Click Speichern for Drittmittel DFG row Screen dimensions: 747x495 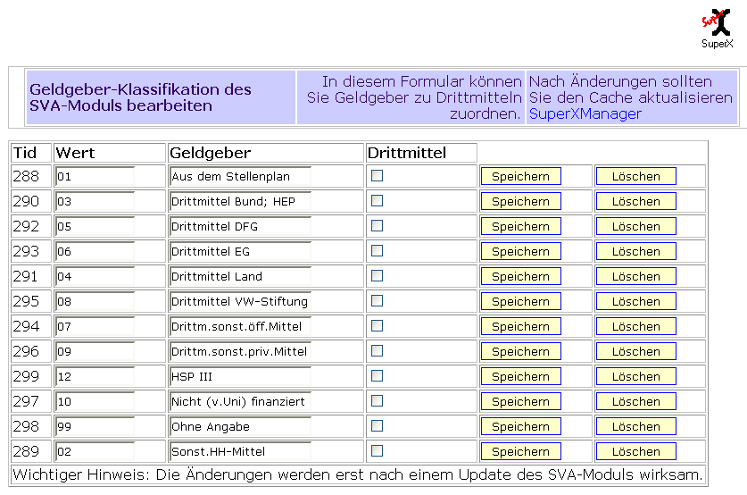[x=520, y=227]
